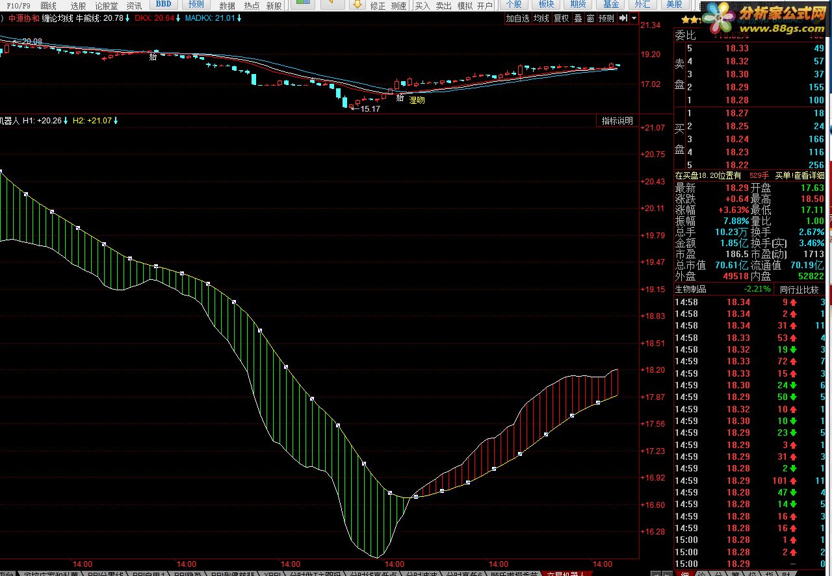Click the 加自选 chart button
This screenshot has height=576, width=832.
(x=518, y=19)
